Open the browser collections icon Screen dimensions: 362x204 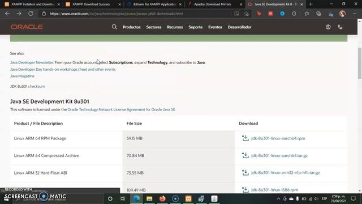pyautogui.click(x=318, y=14)
